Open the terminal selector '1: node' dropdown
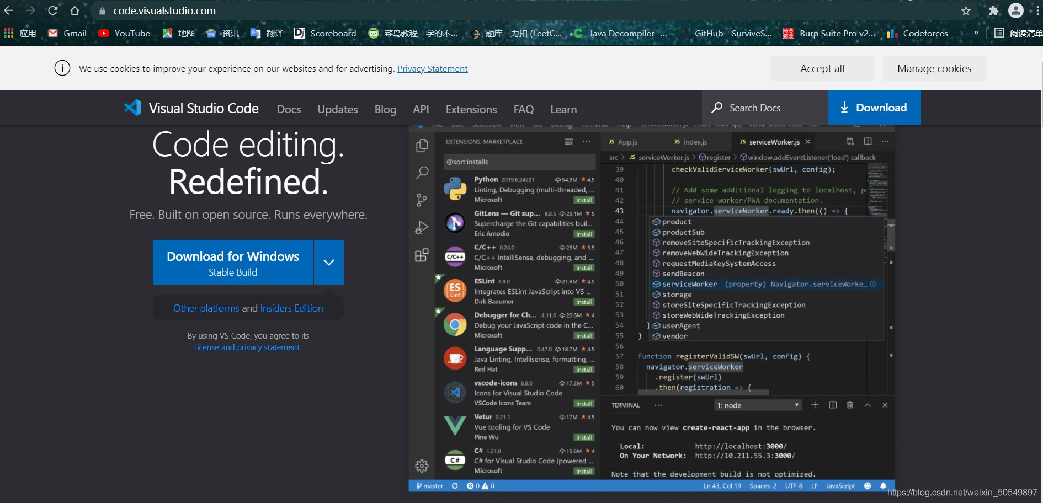The image size is (1043, 503). (x=758, y=405)
